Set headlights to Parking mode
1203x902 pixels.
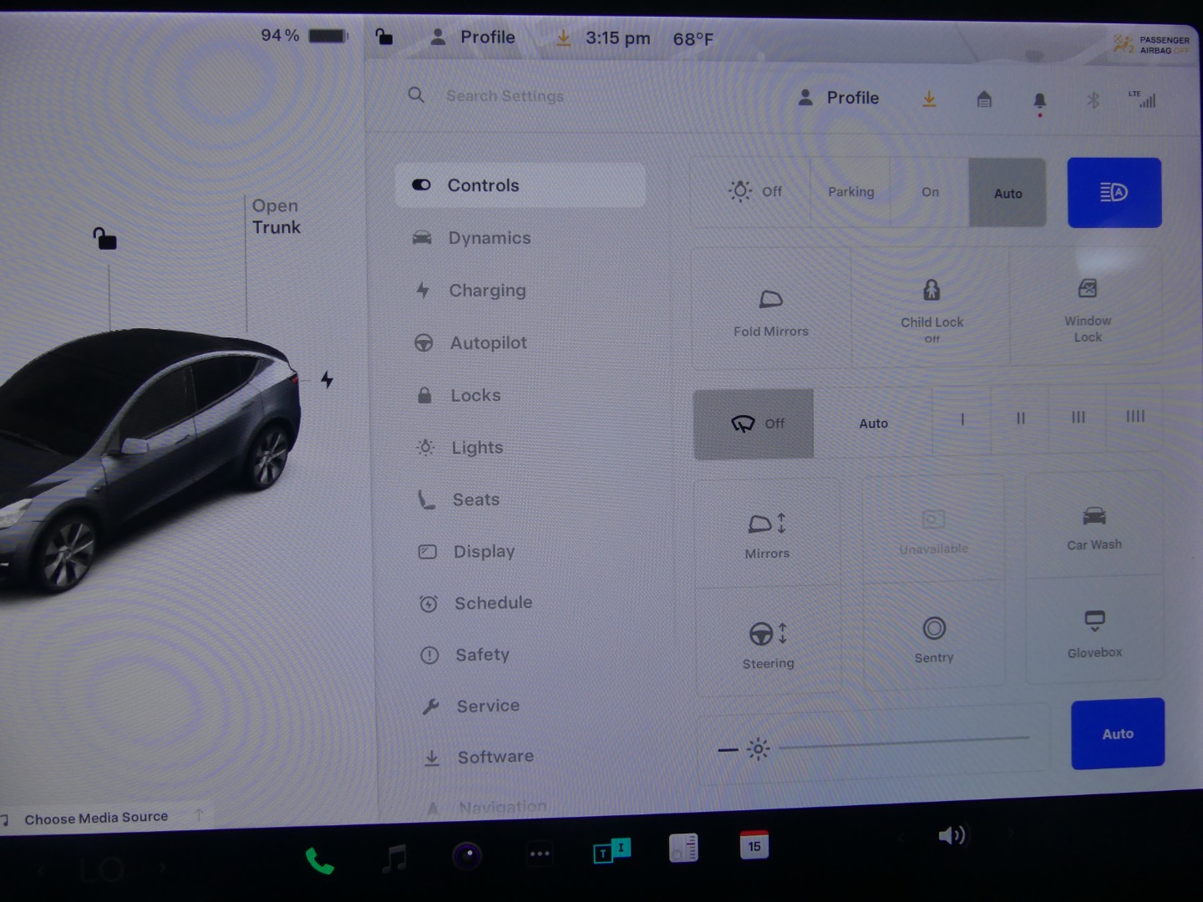pos(850,192)
